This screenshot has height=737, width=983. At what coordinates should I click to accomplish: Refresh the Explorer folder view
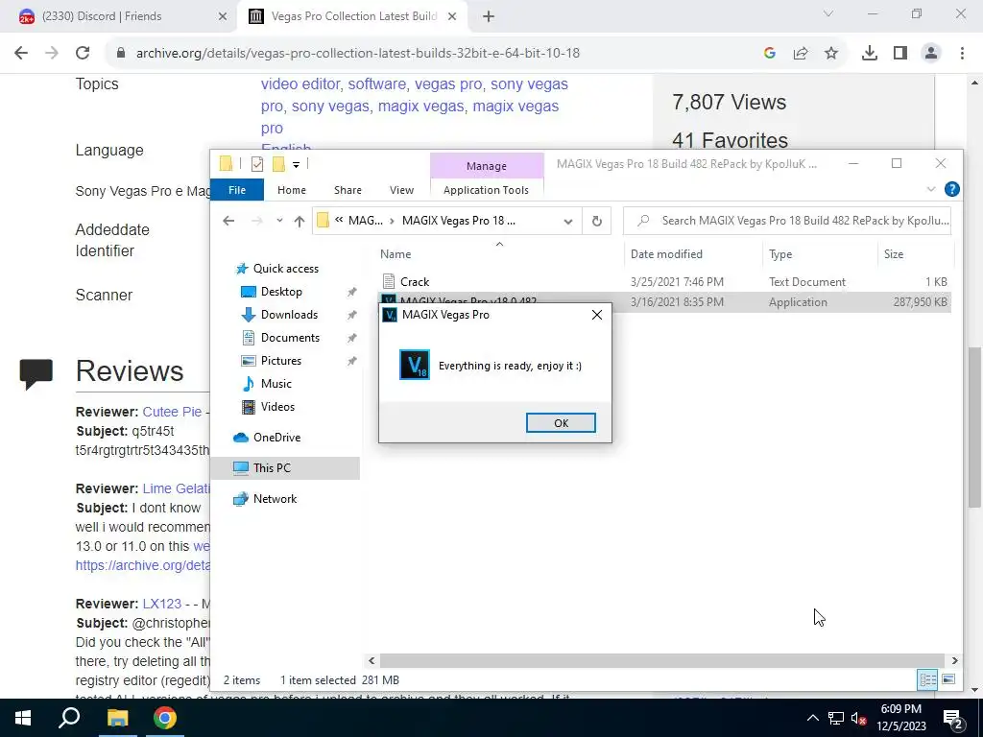[597, 222]
